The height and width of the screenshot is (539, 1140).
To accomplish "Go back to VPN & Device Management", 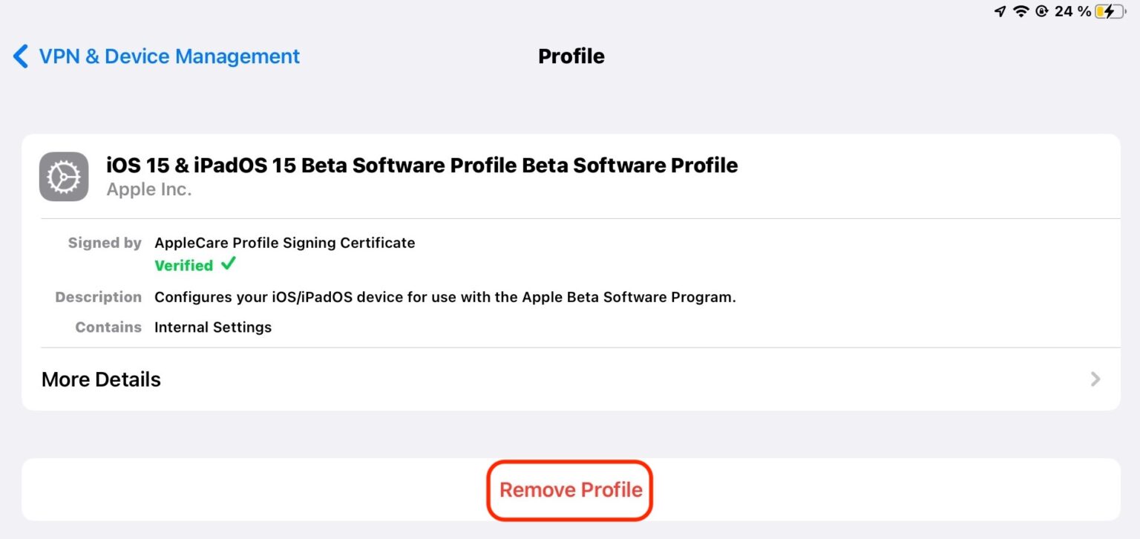I will pos(168,56).
